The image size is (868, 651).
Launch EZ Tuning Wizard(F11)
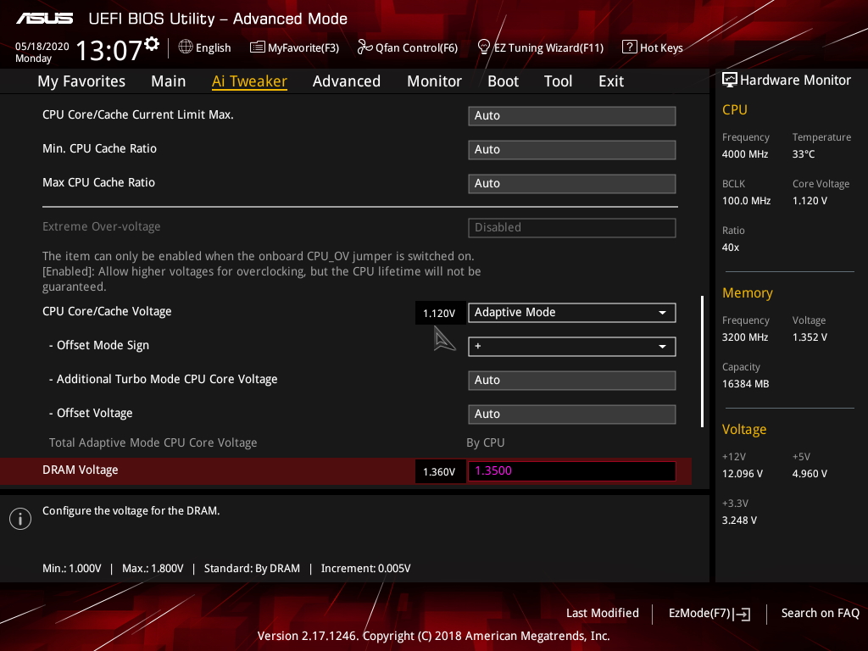[x=548, y=47]
